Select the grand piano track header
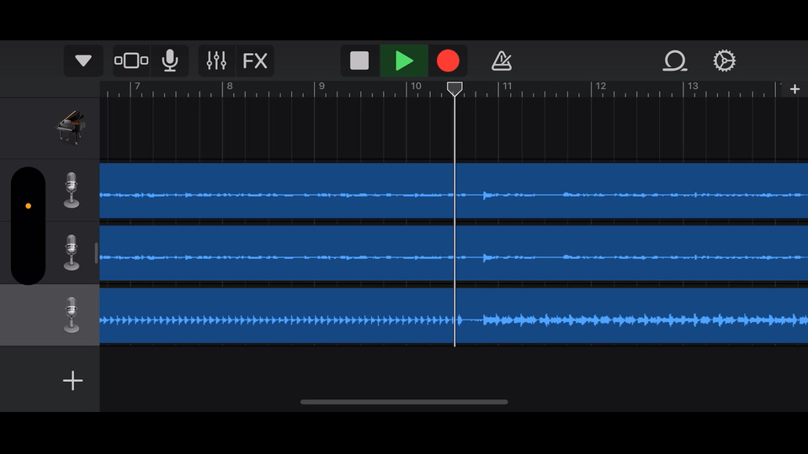 [72, 128]
